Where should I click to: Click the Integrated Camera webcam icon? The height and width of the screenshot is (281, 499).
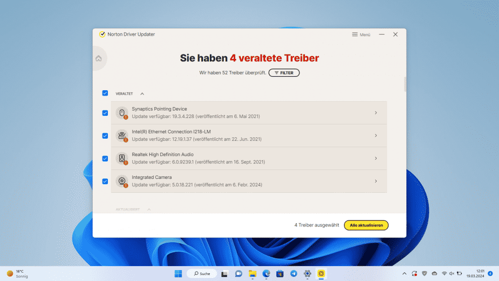pos(122,181)
